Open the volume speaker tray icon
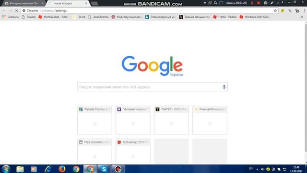Screen dimensions: 307x173 click(x=262, y=169)
